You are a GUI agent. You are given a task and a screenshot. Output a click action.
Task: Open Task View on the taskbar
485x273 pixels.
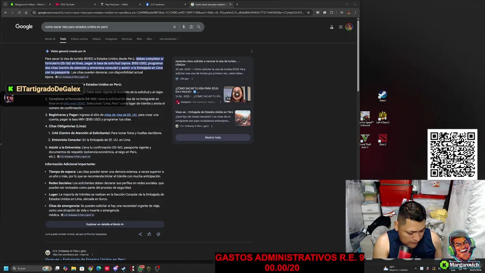(57, 268)
